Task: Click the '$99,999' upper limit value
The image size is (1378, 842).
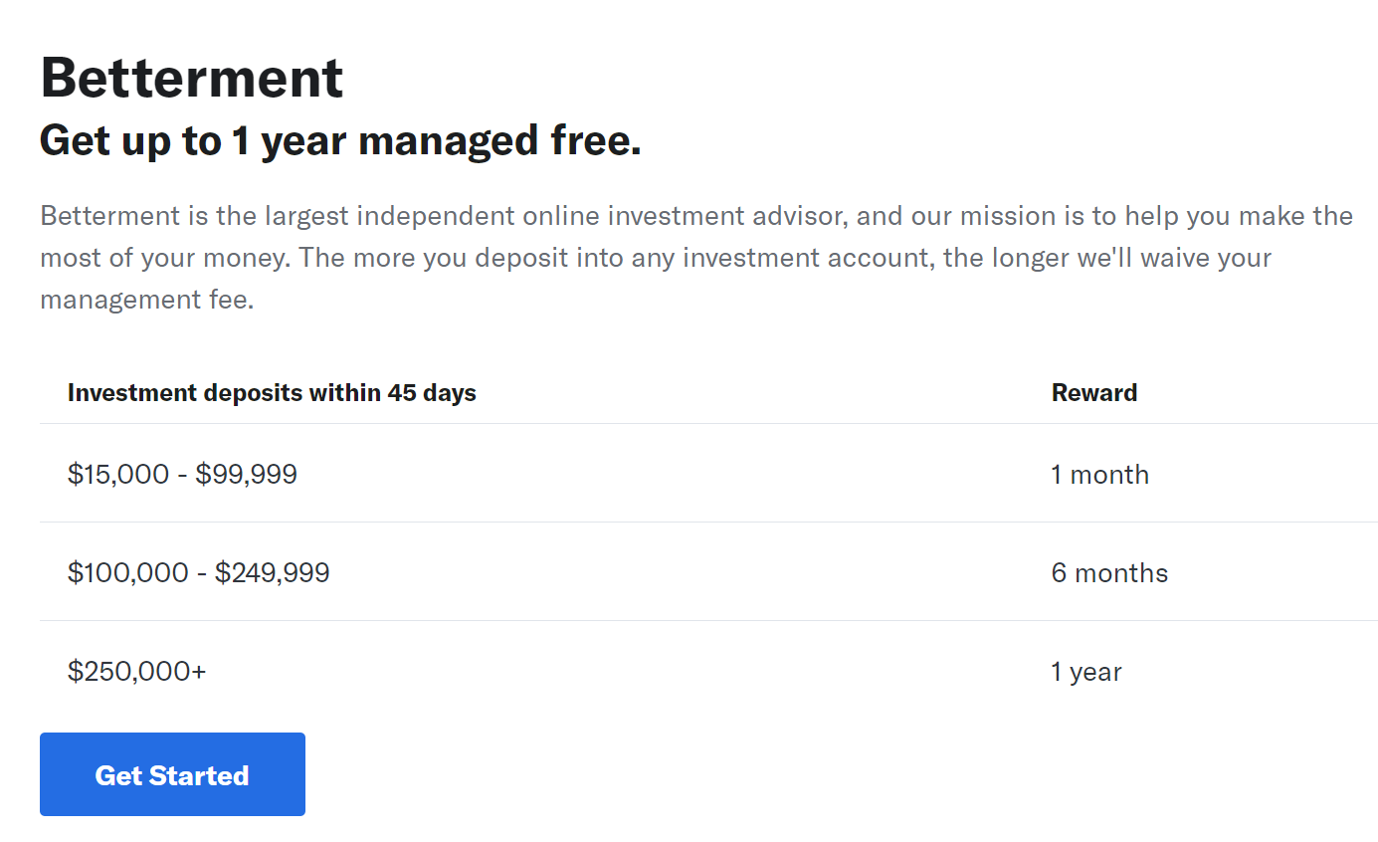Action: point(247,475)
